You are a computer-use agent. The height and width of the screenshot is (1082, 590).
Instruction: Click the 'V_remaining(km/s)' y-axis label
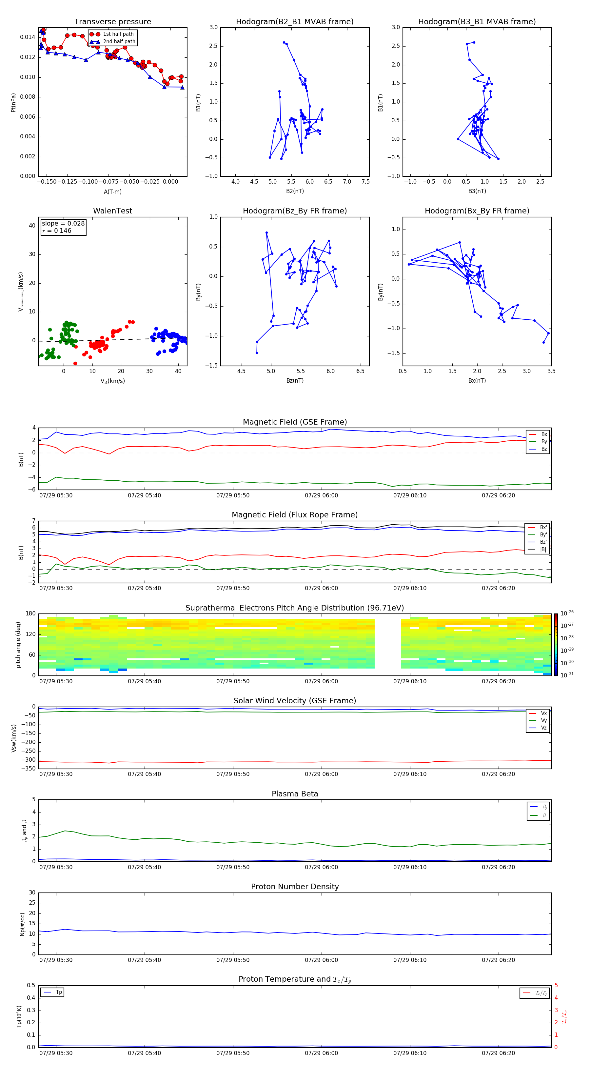[x=21, y=291]
